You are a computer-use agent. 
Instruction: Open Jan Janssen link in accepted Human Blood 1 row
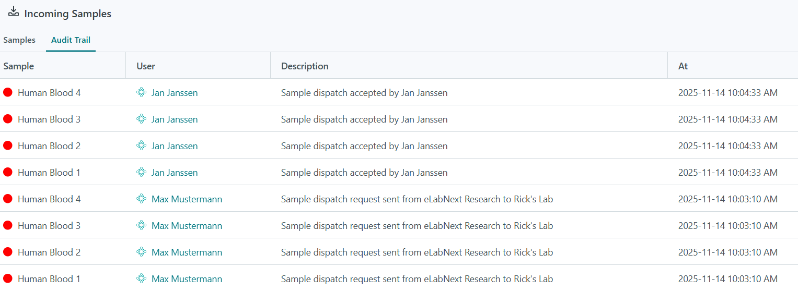[x=175, y=173]
